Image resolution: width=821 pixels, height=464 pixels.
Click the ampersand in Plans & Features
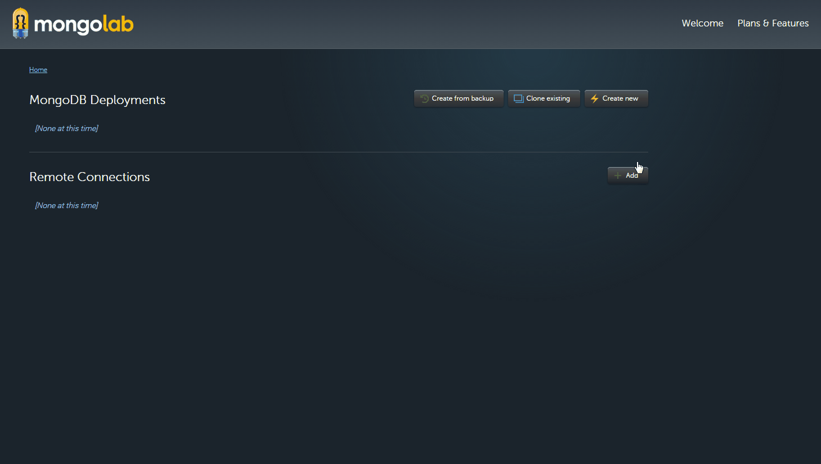tap(766, 23)
